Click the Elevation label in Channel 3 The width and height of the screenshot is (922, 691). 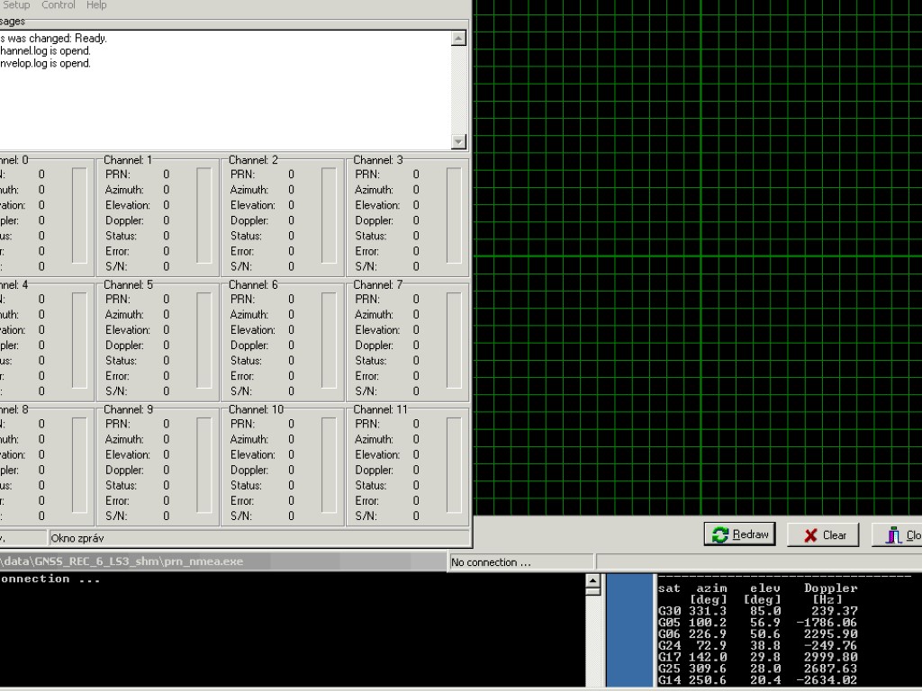click(x=377, y=205)
